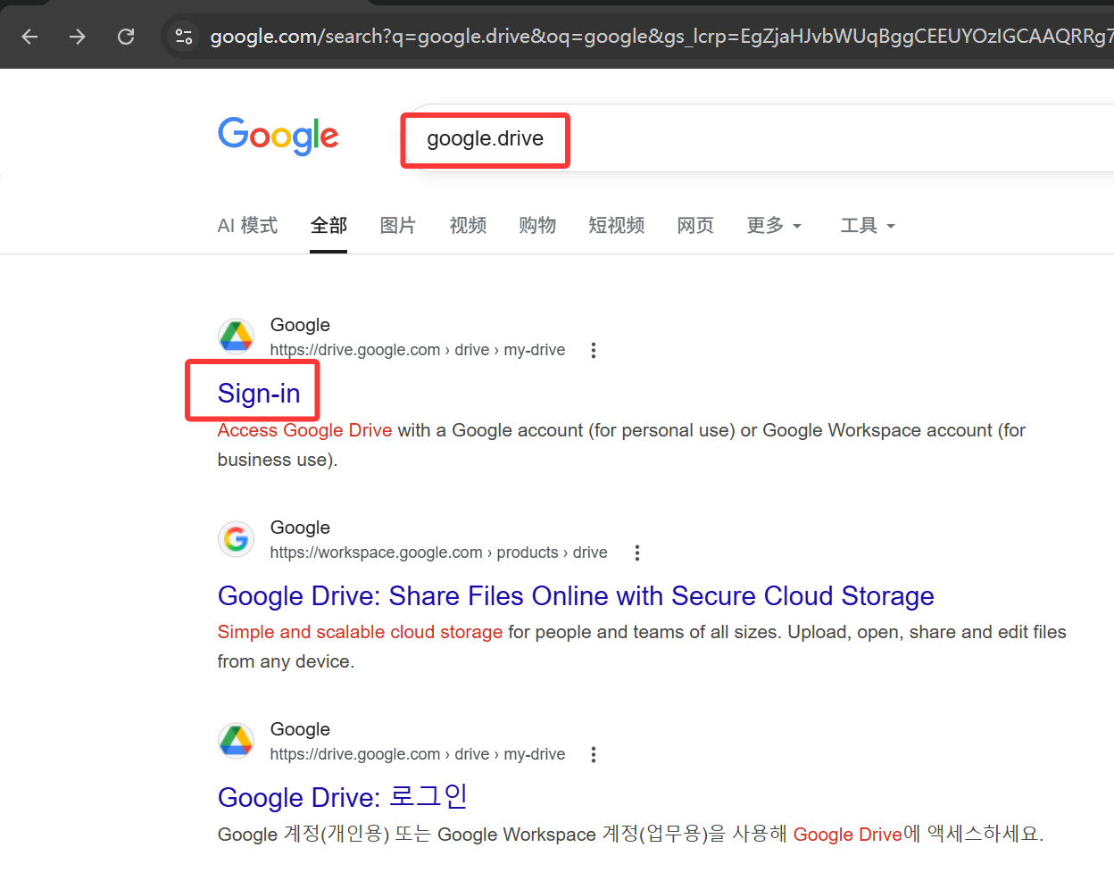Click the Google site name above Sign-in
Viewport: 1114px width, 889px height.
[300, 325]
